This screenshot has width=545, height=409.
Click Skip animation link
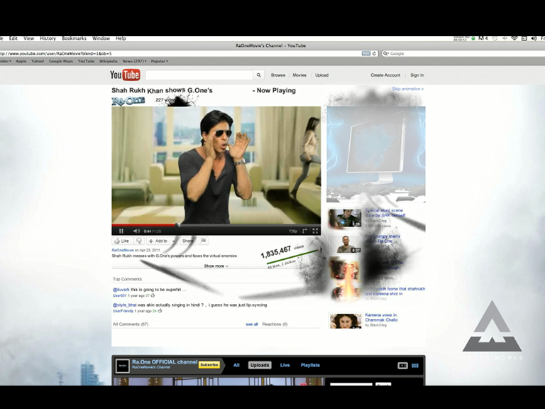tap(408, 89)
